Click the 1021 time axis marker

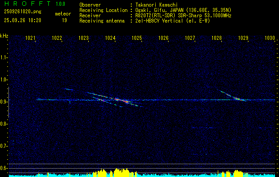[x=30, y=38]
